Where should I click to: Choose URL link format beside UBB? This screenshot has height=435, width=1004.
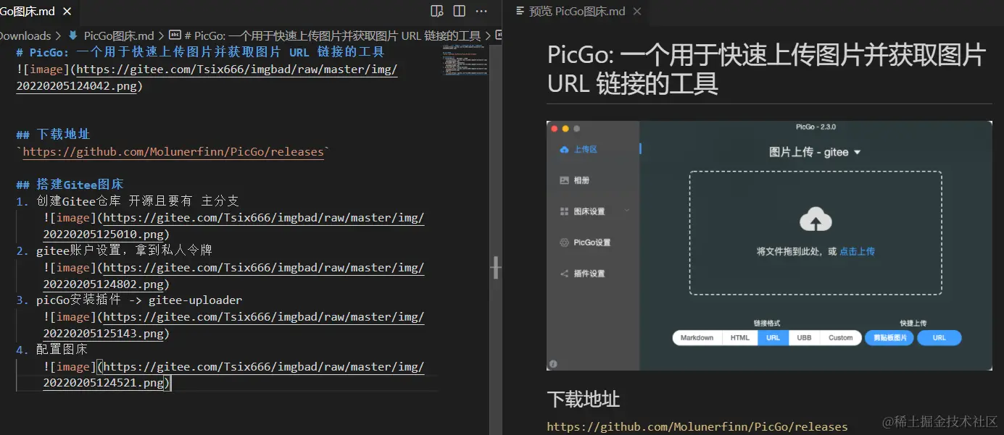tap(773, 337)
